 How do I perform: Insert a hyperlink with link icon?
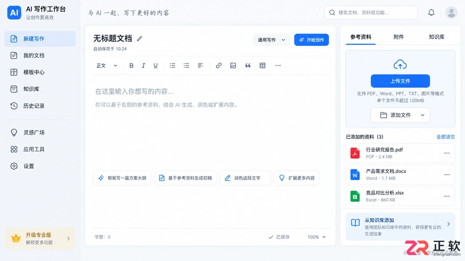(x=219, y=65)
